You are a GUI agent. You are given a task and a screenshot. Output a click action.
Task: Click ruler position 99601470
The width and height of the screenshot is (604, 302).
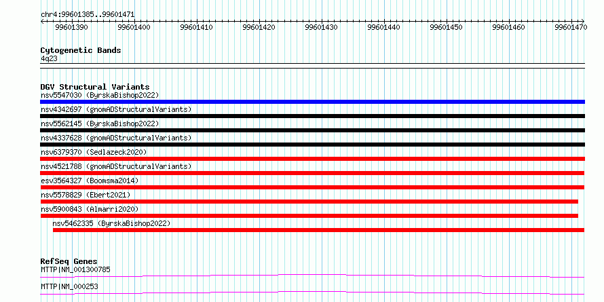pos(571,27)
